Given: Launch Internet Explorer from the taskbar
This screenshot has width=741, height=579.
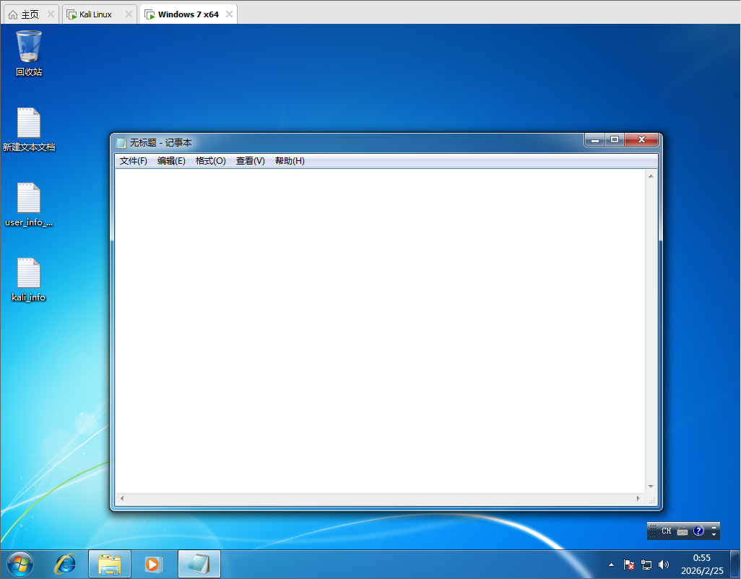Looking at the screenshot, I should click(x=65, y=564).
